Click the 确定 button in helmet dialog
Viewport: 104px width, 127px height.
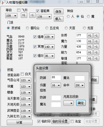point(81,103)
